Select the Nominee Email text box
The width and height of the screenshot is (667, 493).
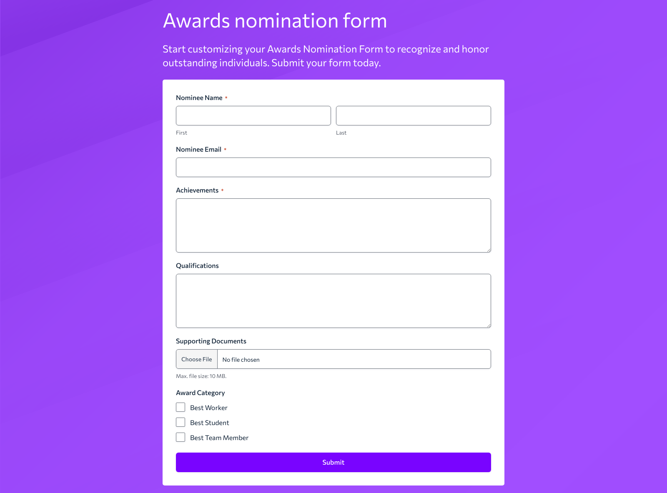(333, 167)
